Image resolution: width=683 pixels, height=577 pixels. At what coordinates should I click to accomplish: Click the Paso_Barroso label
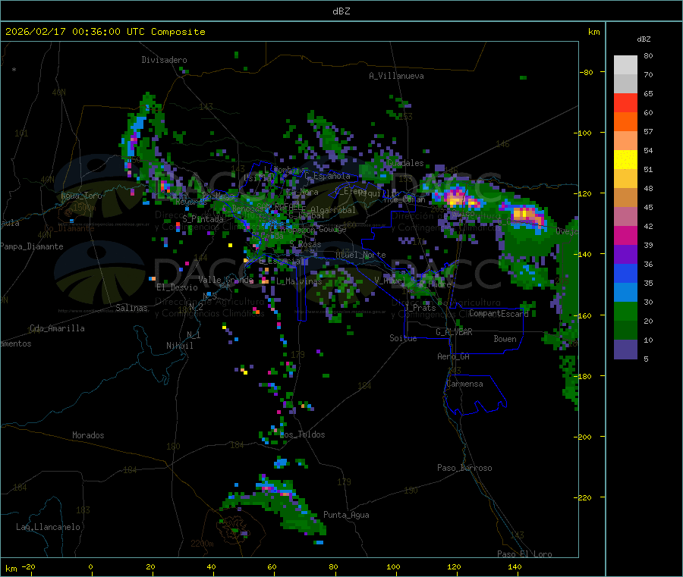[x=464, y=468]
